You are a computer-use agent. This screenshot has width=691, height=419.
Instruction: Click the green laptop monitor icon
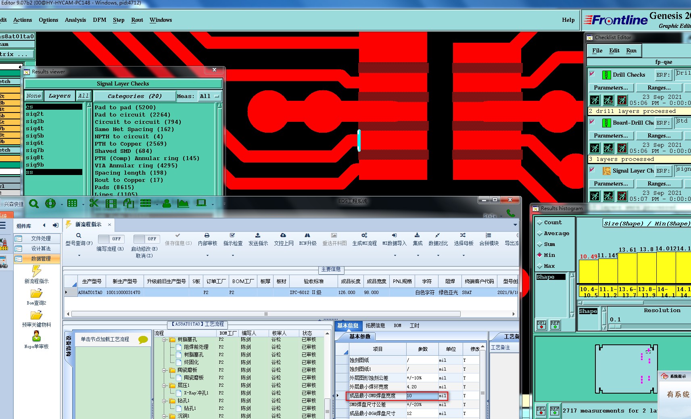click(201, 203)
